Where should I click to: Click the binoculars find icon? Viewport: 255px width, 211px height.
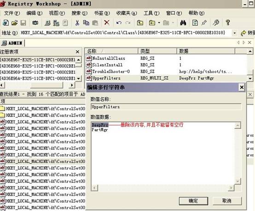click(x=183, y=23)
